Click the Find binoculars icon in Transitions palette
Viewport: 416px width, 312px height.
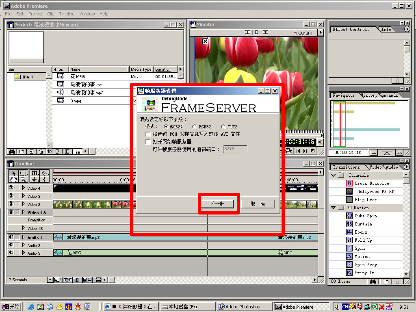(x=373, y=282)
